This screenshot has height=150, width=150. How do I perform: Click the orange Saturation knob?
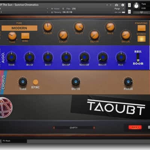[x=126, y=35]
